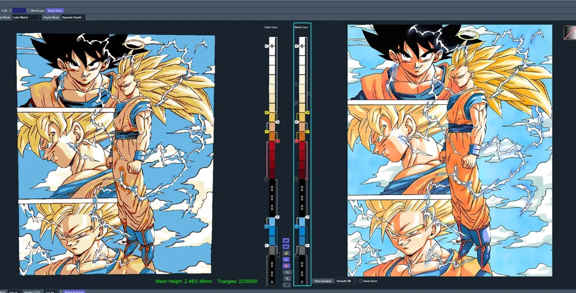Click the small play arrow button at column bottom
576x293 pixels.
[286, 284]
